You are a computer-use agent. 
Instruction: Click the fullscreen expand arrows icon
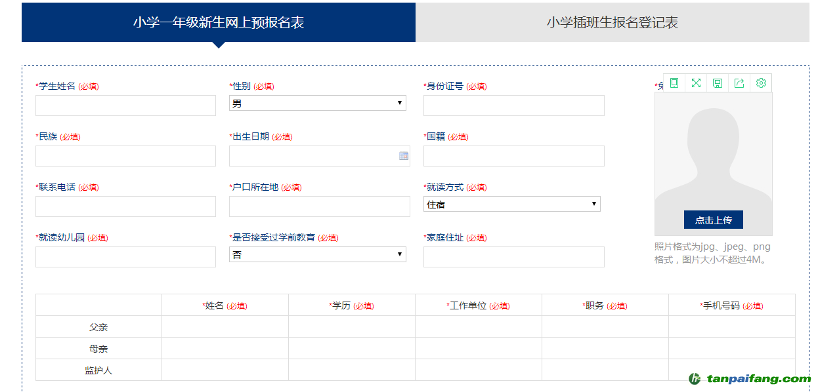coord(696,83)
